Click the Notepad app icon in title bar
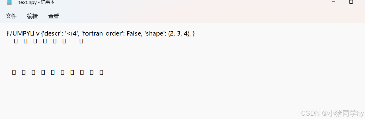The height and width of the screenshot is (119, 365). (9, 2)
